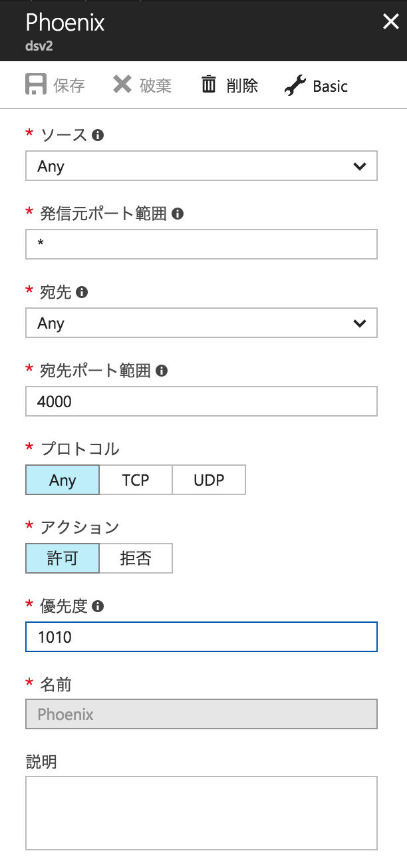The height and width of the screenshot is (865, 407).
Task: Select the TCP protocol option
Action: click(x=135, y=480)
